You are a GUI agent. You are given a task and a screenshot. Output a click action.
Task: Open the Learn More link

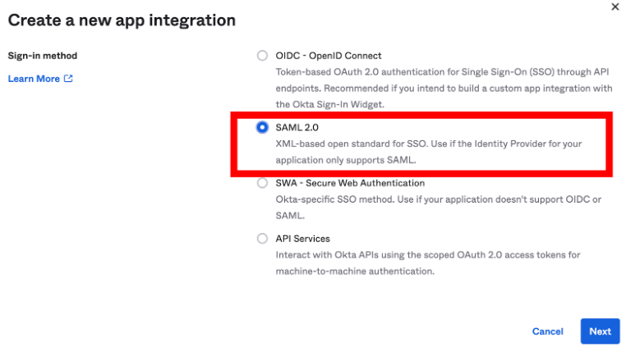pyautogui.click(x=34, y=79)
